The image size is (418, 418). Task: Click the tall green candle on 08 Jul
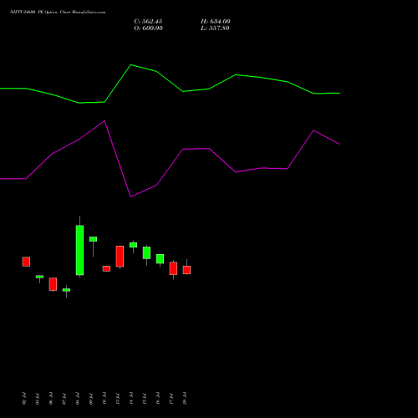(79, 250)
